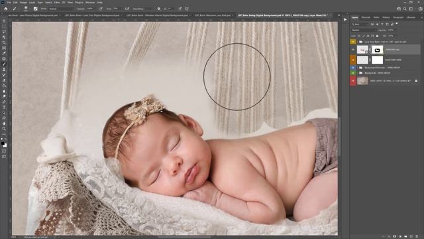Select the Brush tool in the toolbar
The image size is (424, 239).
(x=4, y=64)
